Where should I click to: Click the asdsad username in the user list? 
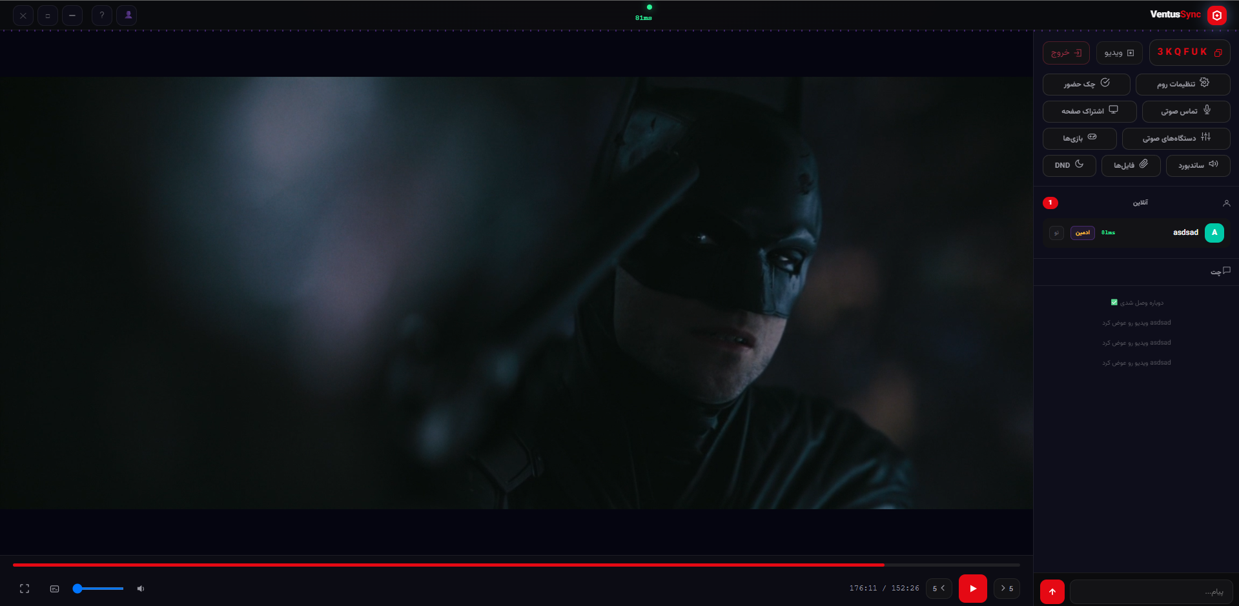(x=1185, y=232)
